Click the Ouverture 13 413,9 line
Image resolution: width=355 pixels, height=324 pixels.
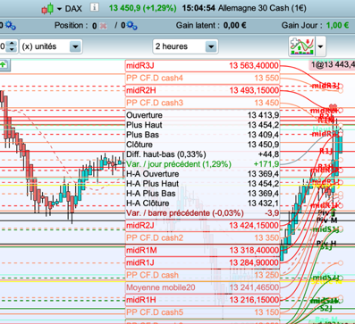(x=202, y=115)
